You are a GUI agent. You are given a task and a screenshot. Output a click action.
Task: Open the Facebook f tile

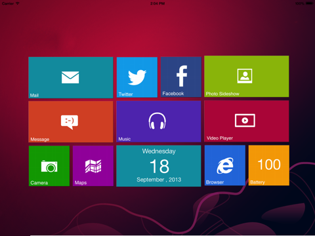click(181, 77)
